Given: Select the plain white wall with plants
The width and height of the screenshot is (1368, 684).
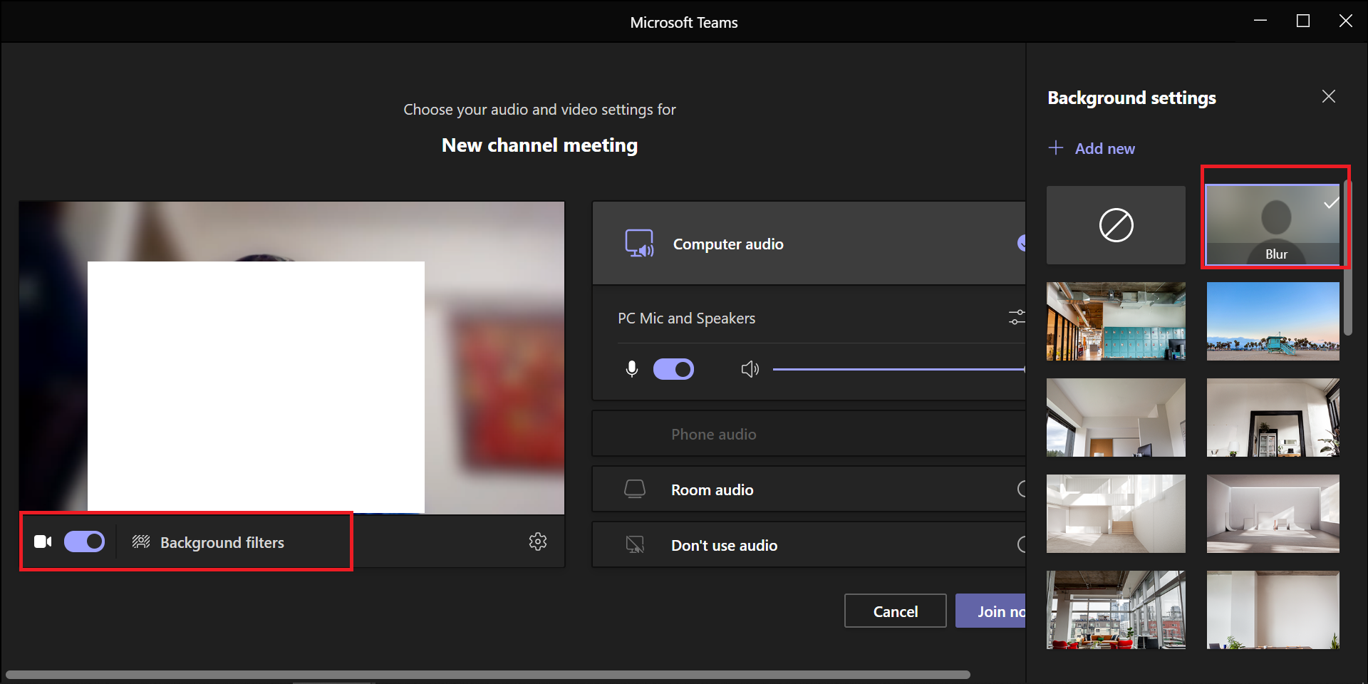Looking at the screenshot, I should tap(1273, 610).
